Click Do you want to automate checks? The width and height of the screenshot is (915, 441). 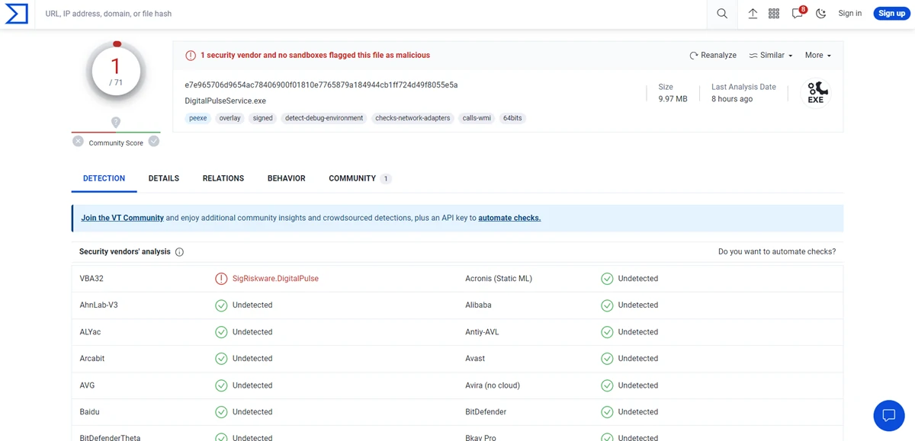[x=777, y=251]
